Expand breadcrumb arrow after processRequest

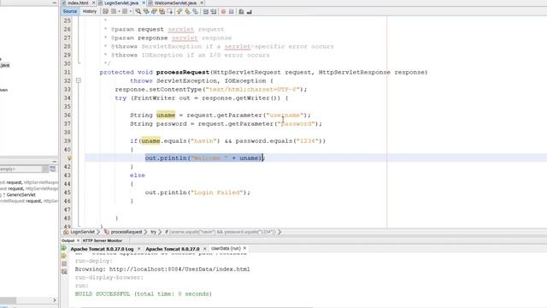click(x=145, y=232)
